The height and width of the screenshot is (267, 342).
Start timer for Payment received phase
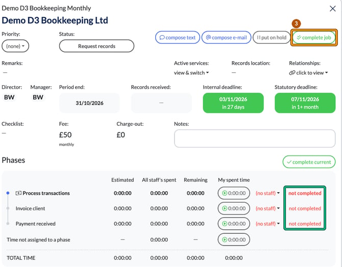coord(234,224)
